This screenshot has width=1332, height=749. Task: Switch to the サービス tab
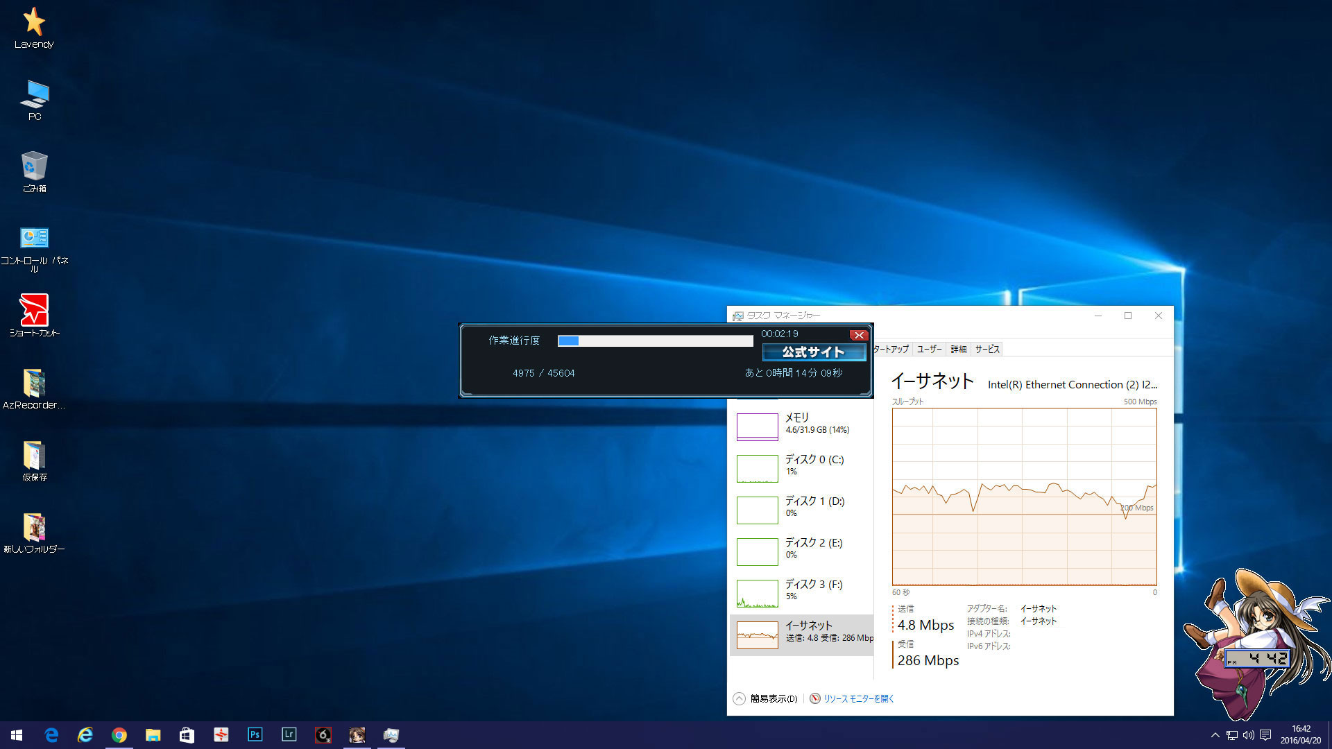(987, 350)
